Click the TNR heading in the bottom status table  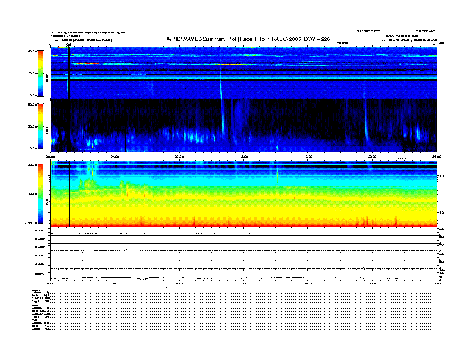(x=34, y=320)
